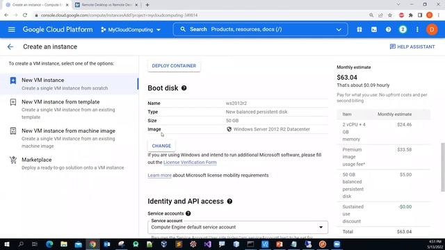Show help tooltip for Boot disk
The width and height of the screenshot is (445, 250).
184,88
